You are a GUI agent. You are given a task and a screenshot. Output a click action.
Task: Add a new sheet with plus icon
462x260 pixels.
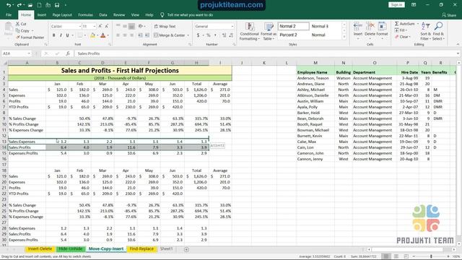[186, 249]
